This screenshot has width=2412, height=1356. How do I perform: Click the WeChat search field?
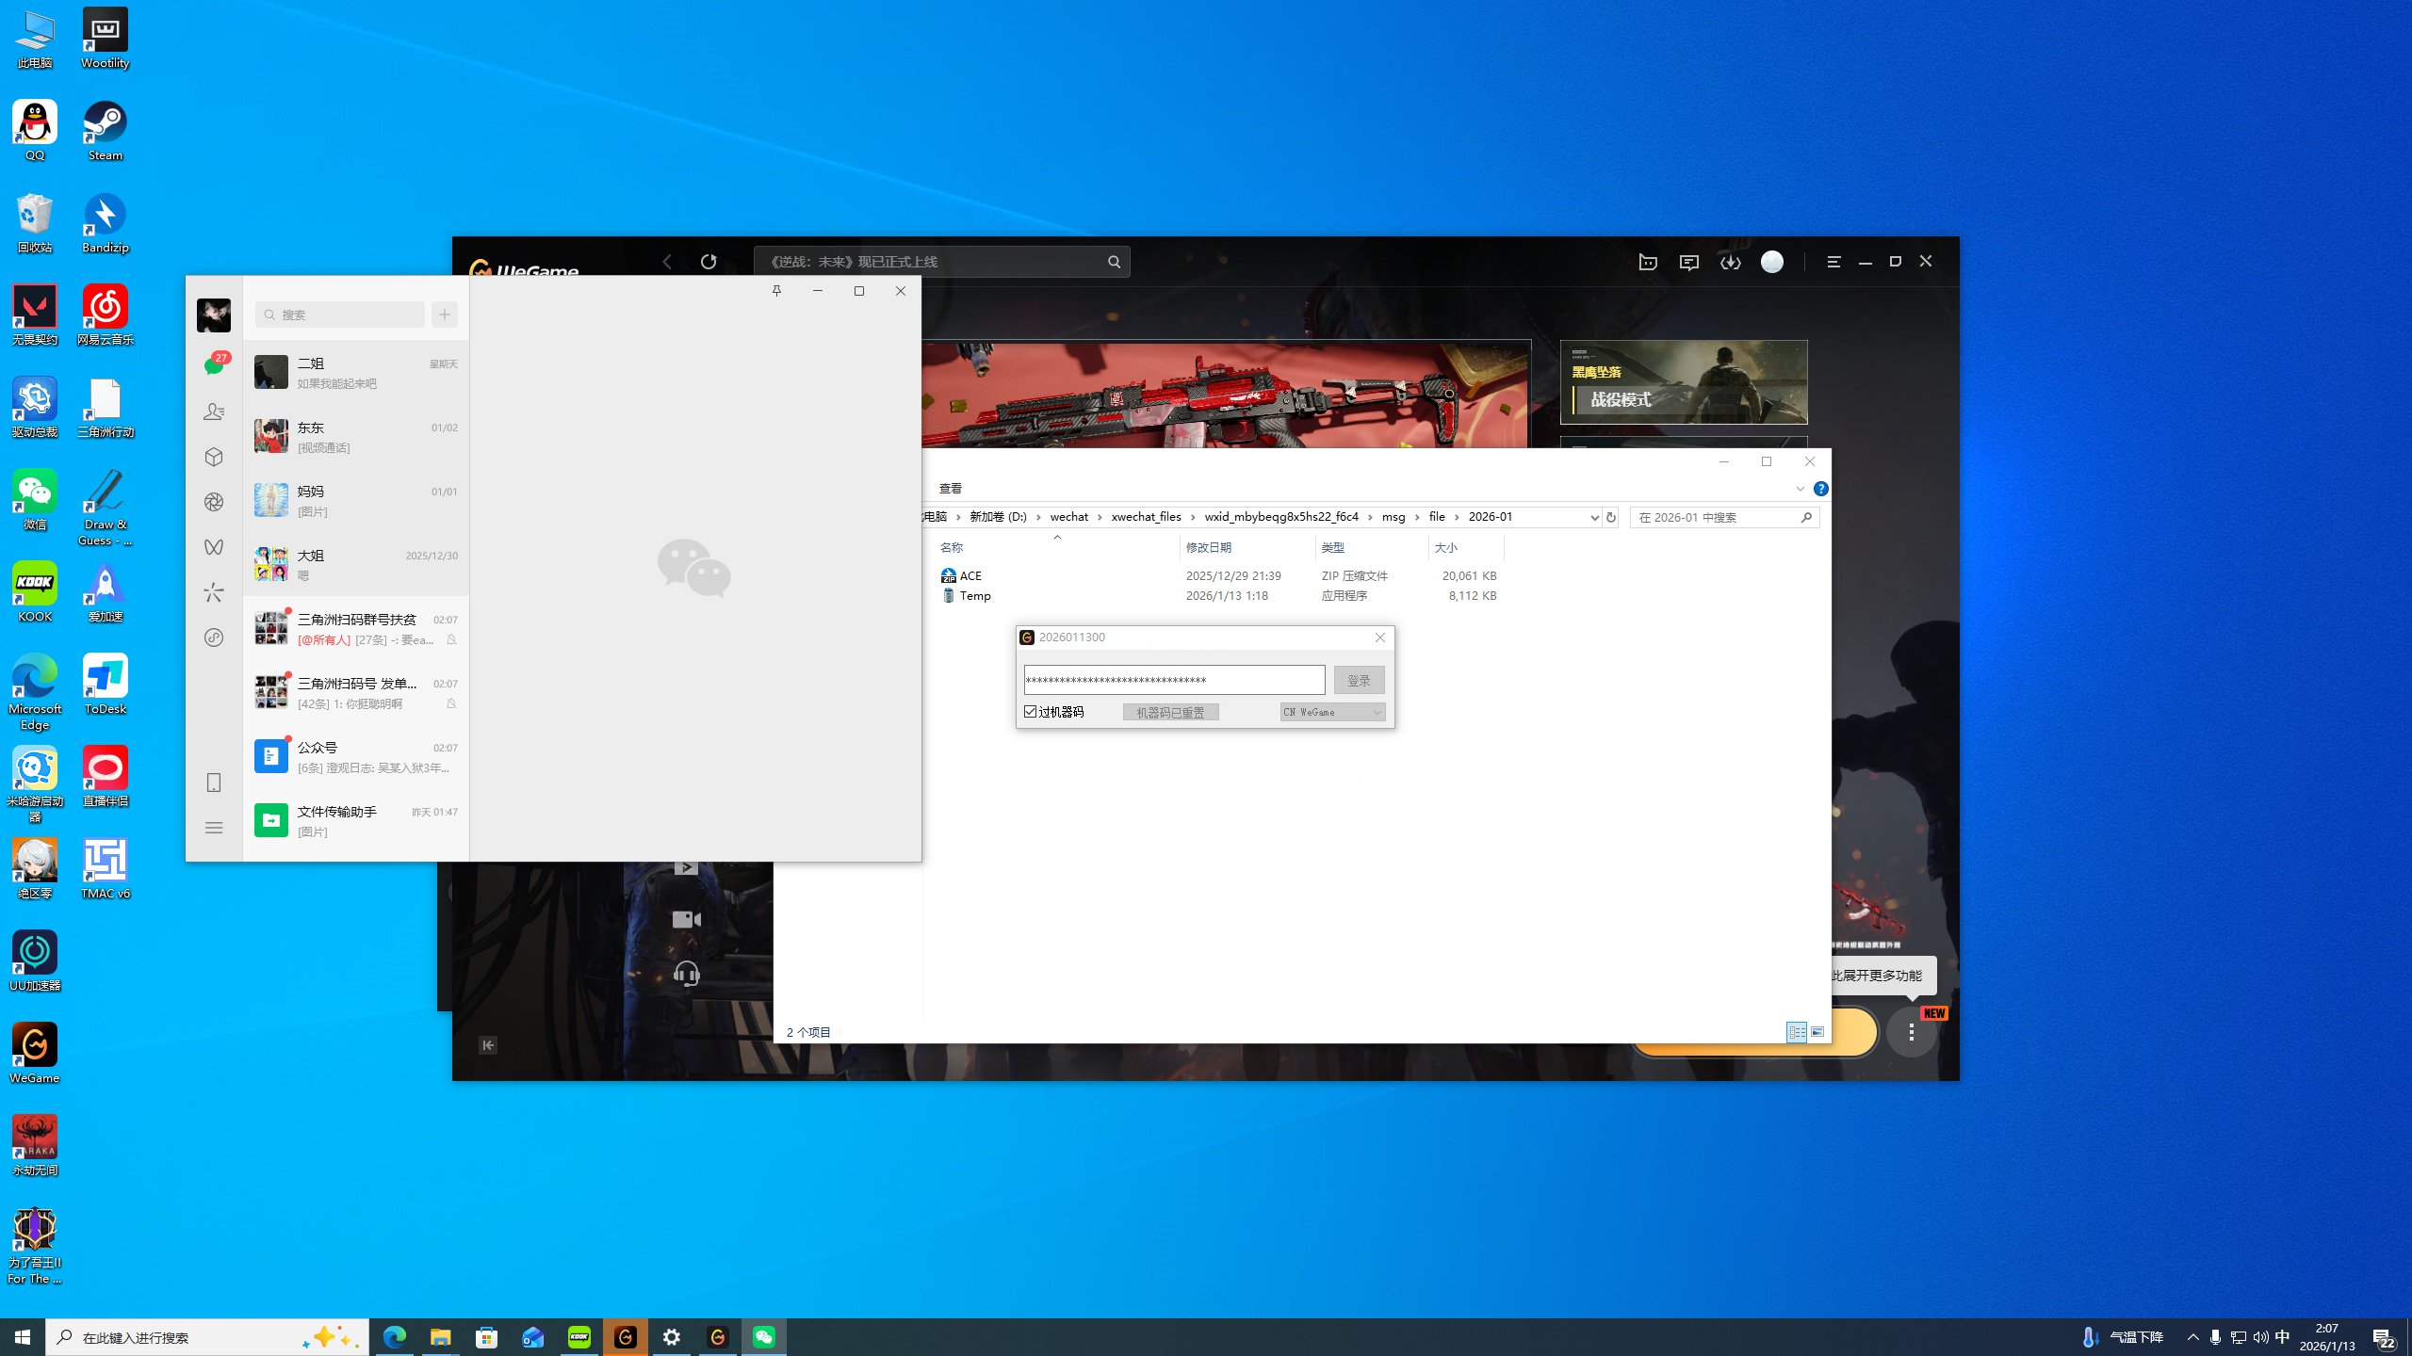[x=341, y=315]
